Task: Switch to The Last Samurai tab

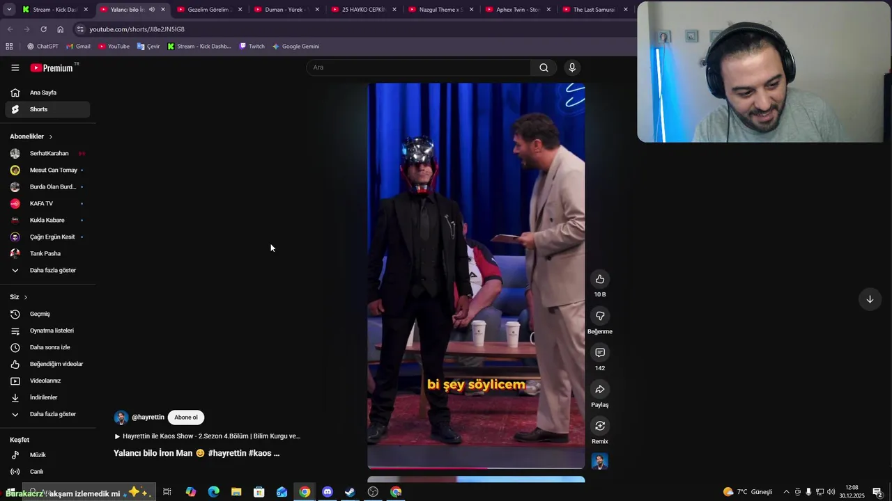Action: click(594, 10)
